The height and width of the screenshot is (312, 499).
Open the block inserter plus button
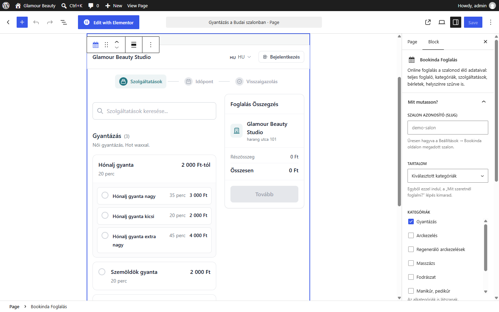(x=22, y=22)
